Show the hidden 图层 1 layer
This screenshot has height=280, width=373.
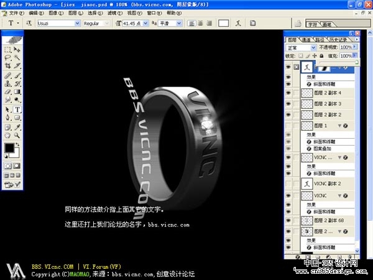(x=288, y=126)
